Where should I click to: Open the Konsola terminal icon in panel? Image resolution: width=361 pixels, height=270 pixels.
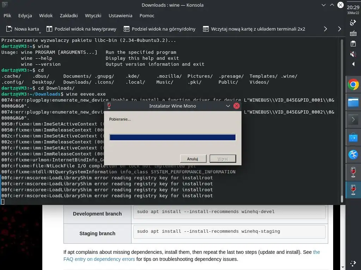point(353,120)
